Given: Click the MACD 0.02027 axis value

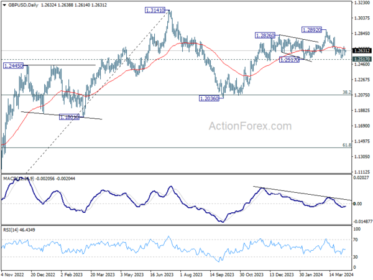Looking at the screenshot, I should click(361, 177).
